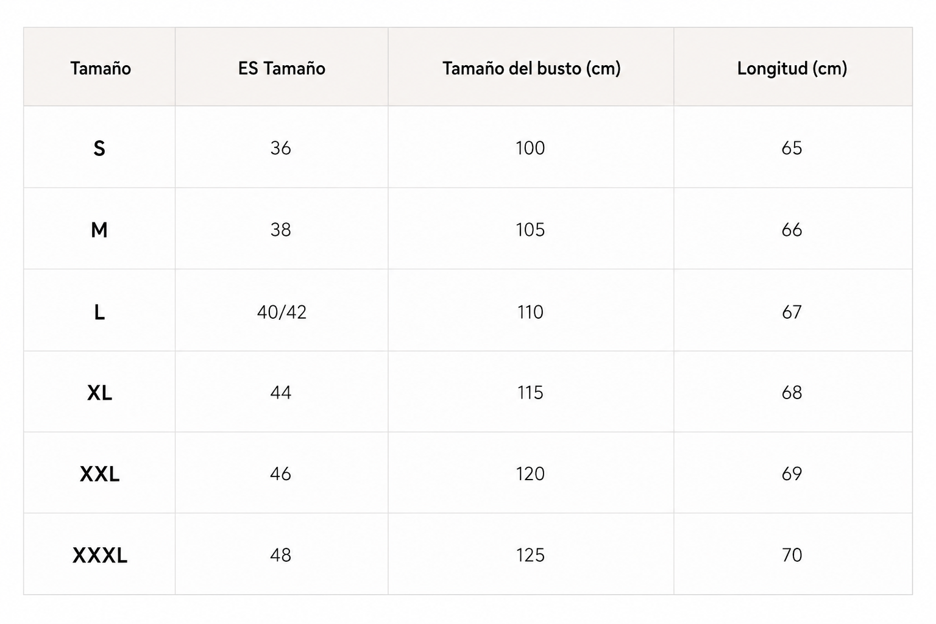Image resolution: width=936 pixels, height=624 pixels.
Task: Select the M size row label
Action: (x=99, y=230)
